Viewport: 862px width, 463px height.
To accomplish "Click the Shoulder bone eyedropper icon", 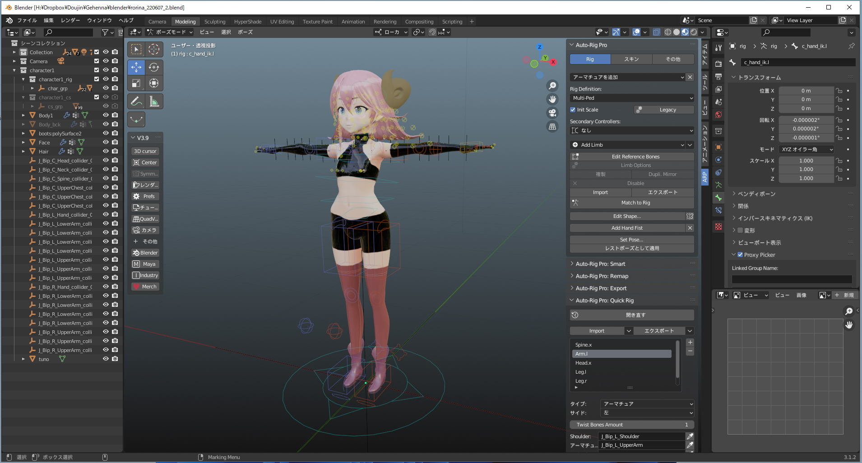I will (690, 436).
